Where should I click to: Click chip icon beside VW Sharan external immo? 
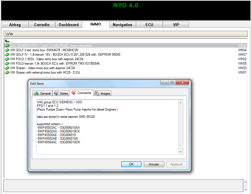pyautogui.click(x=7, y=73)
